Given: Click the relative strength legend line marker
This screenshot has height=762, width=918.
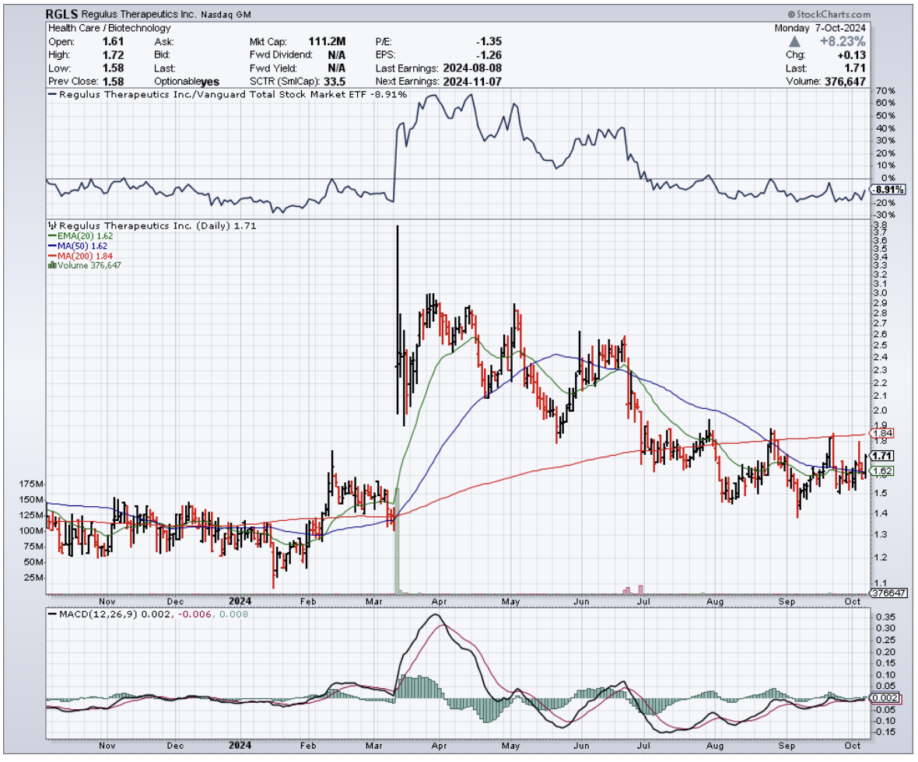Looking at the screenshot, I should [x=52, y=95].
